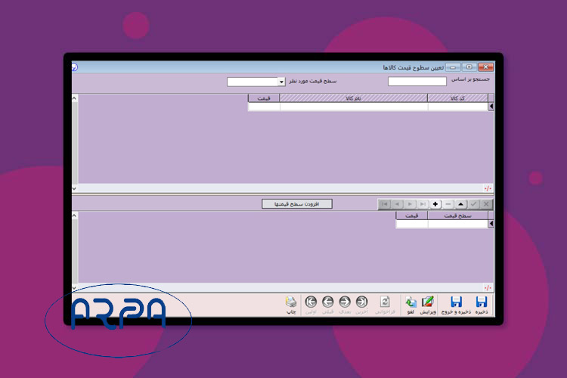Image resolution: width=567 pixels, height=378 pixels.
Task: Click the product name (نام کالا) column header
Action: tap(353, 98)
